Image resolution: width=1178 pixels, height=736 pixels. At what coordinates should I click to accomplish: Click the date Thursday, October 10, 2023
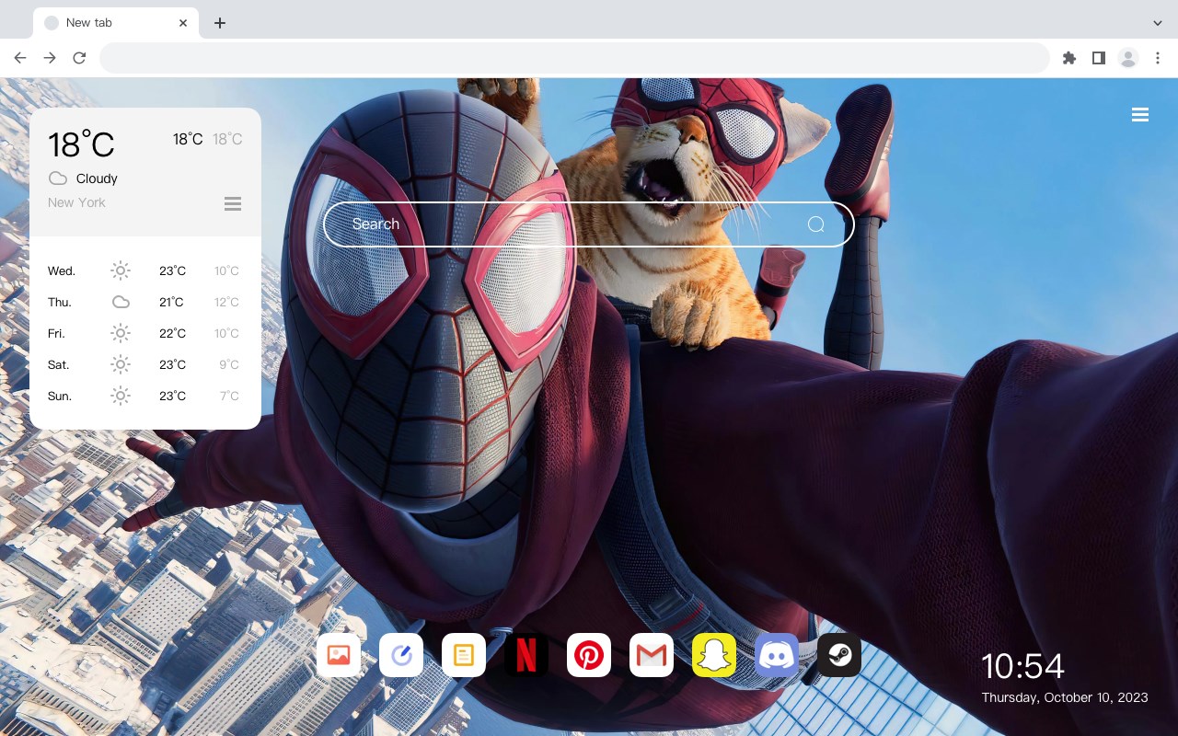click(1065, 697)
